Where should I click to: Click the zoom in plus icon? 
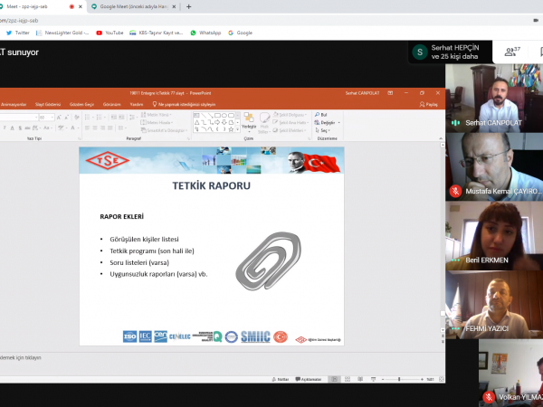pos(422,379)
